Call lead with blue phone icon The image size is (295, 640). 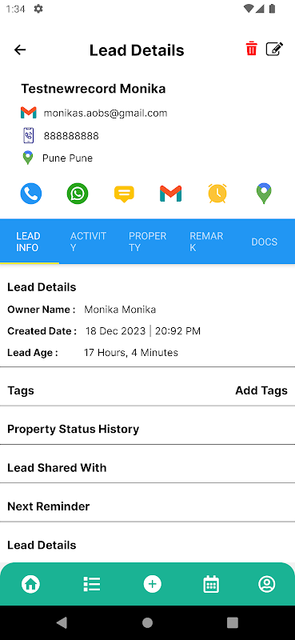pyautogui.click(x=31, y=194)
